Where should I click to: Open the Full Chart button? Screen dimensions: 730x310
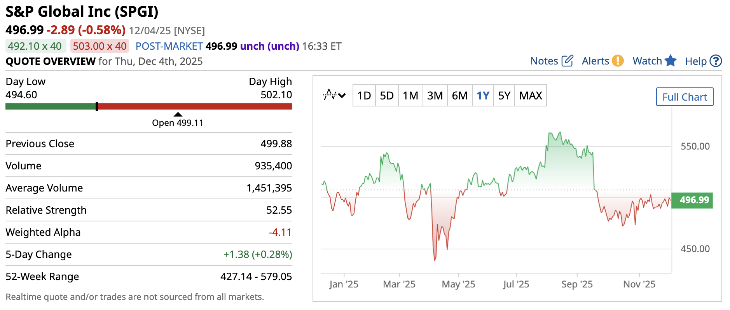click(x=685, y=97)
